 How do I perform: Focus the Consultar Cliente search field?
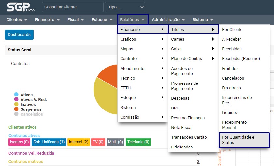tap(73, 7)
